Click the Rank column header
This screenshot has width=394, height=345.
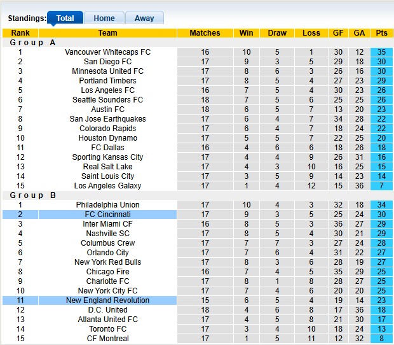[20, 33]
